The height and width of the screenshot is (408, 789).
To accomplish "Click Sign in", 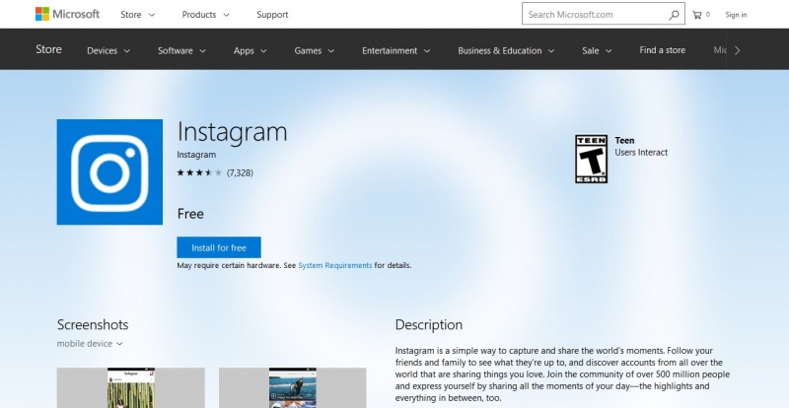I will pyautogui.click(x=736, y=15).
